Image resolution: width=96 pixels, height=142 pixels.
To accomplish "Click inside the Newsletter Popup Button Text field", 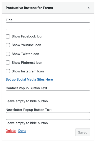I will click(48, 116).
